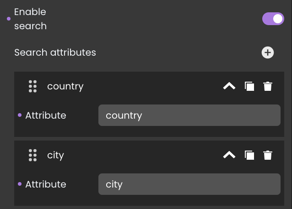Toggle the Enable search switch
Image resolution: width=292 pixels, height=209 pixels.
(273, 19)
